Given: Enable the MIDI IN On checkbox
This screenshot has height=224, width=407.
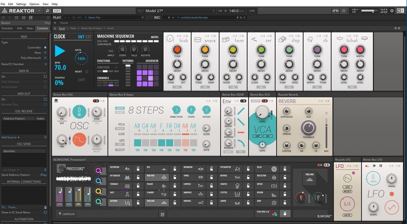Looking at the screenshot, I should [45, 76].
